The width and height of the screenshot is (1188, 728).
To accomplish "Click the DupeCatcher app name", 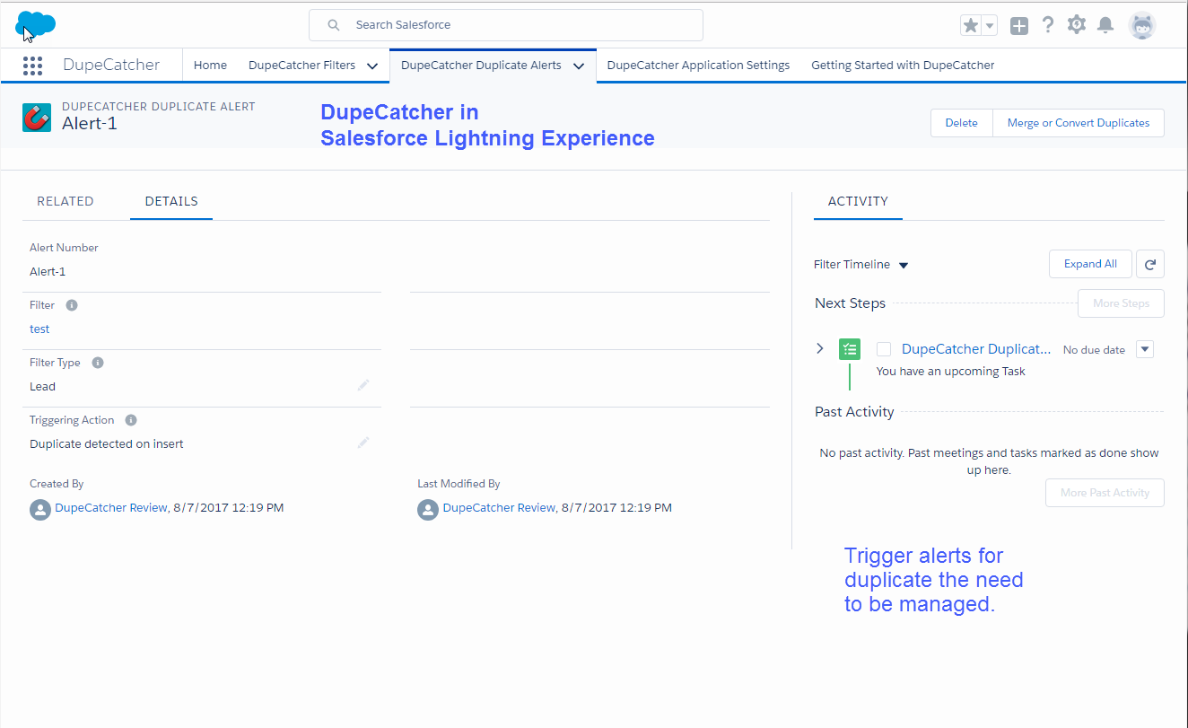I will pos(111,65).
